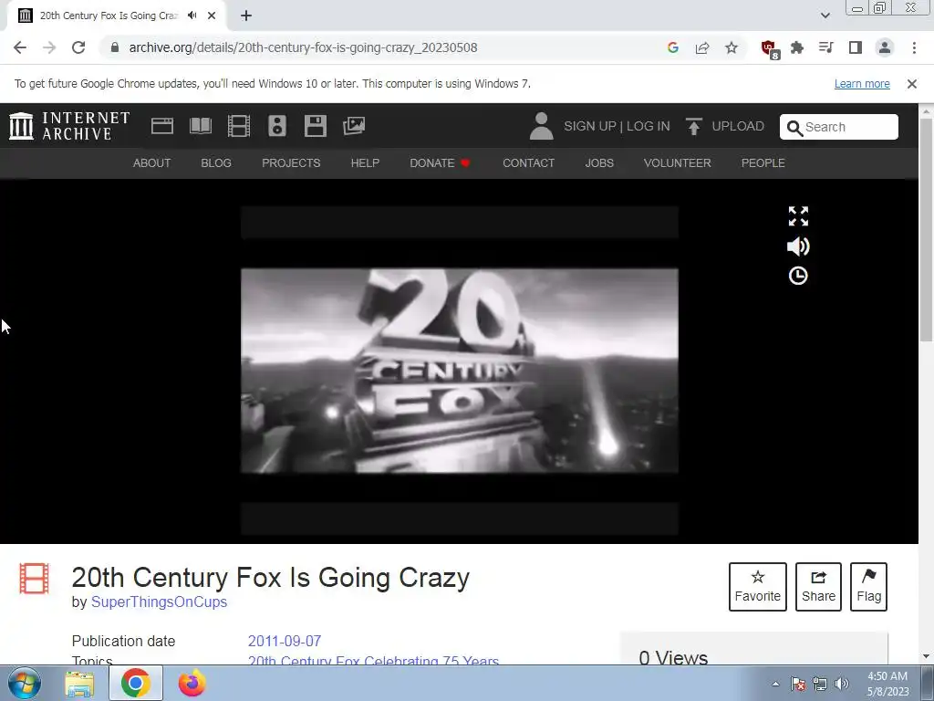934x701 pixels.
Task: Toggle fullscreen for the video player
Action: coord(798,216)
